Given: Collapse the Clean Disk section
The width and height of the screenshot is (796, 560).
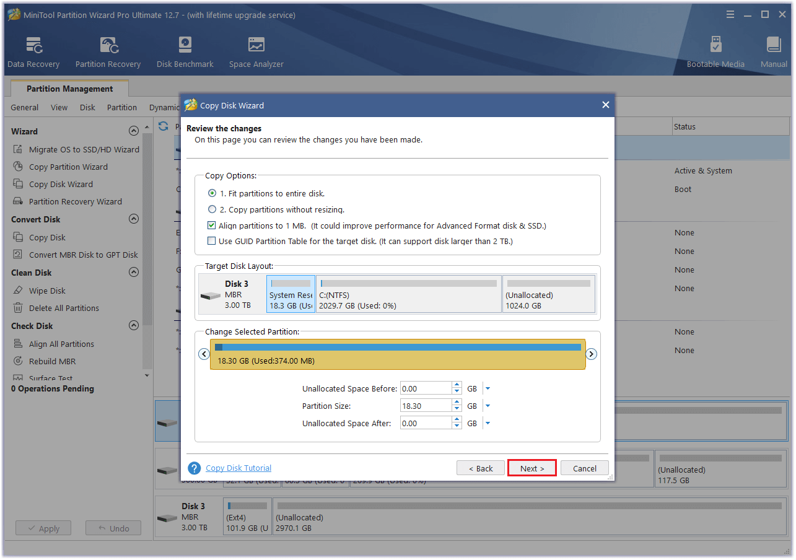Looking at the screenshot, I should [x=133, y=273].
